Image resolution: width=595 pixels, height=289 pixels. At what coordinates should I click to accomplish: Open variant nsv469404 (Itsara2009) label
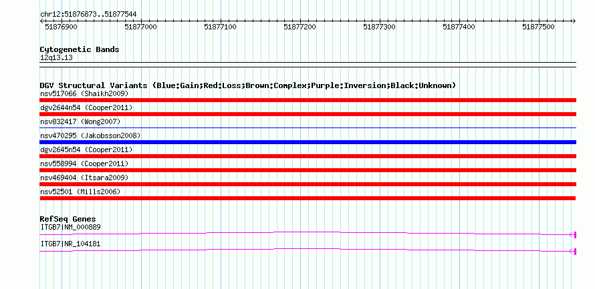[84, 178]
